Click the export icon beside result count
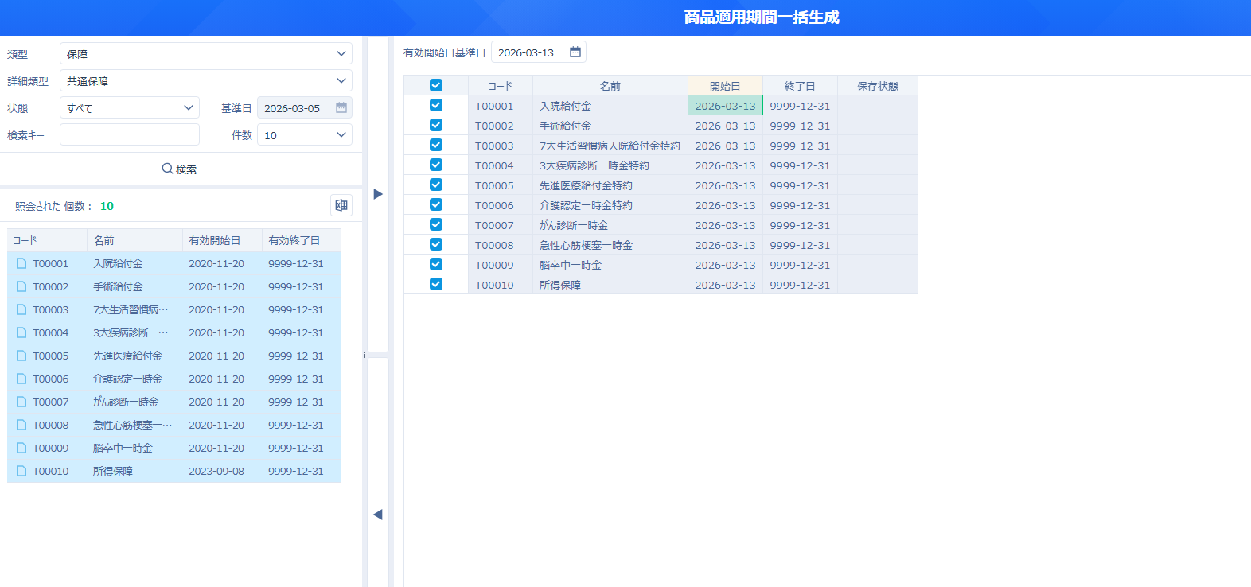Viewport: 1251px width, 587px height. point(341,205)
